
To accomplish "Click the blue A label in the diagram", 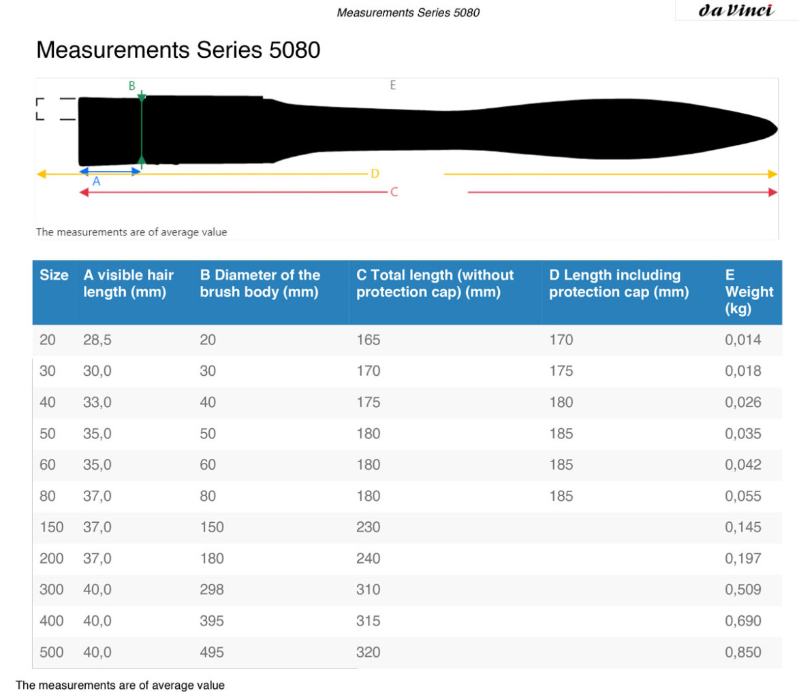I will pos(96,181).
